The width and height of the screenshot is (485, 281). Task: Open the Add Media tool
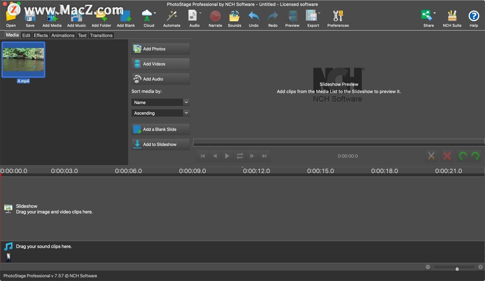(52, 19)
